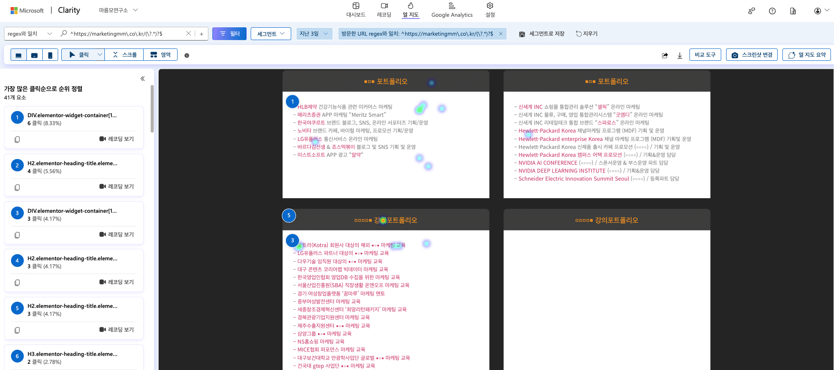This screenshot has width=834, height=370.
Task: Click the sharing/collaborators icon top right
Action: tap(752, 11)
